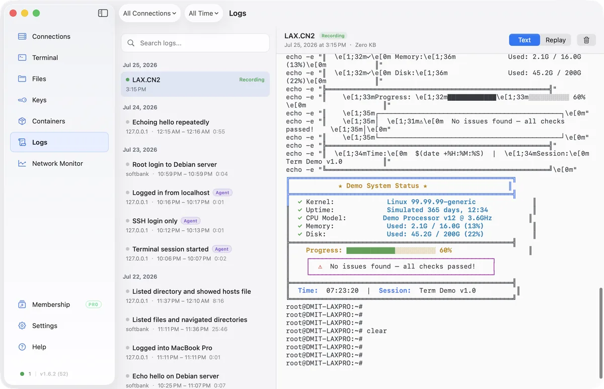Click the search magnifier icon
The image size is (604, 389).
coord(131,43)
